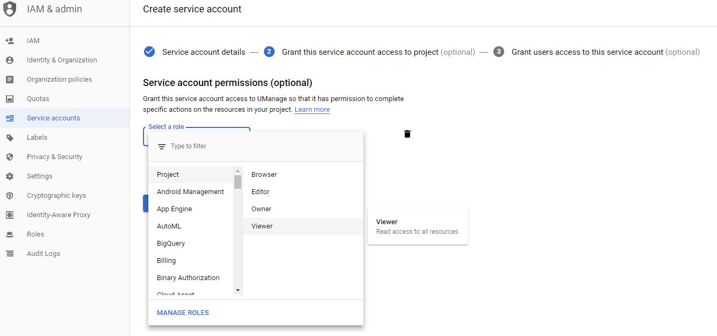
Task: Delete the role using the trash icon
Action: [407, 134]
